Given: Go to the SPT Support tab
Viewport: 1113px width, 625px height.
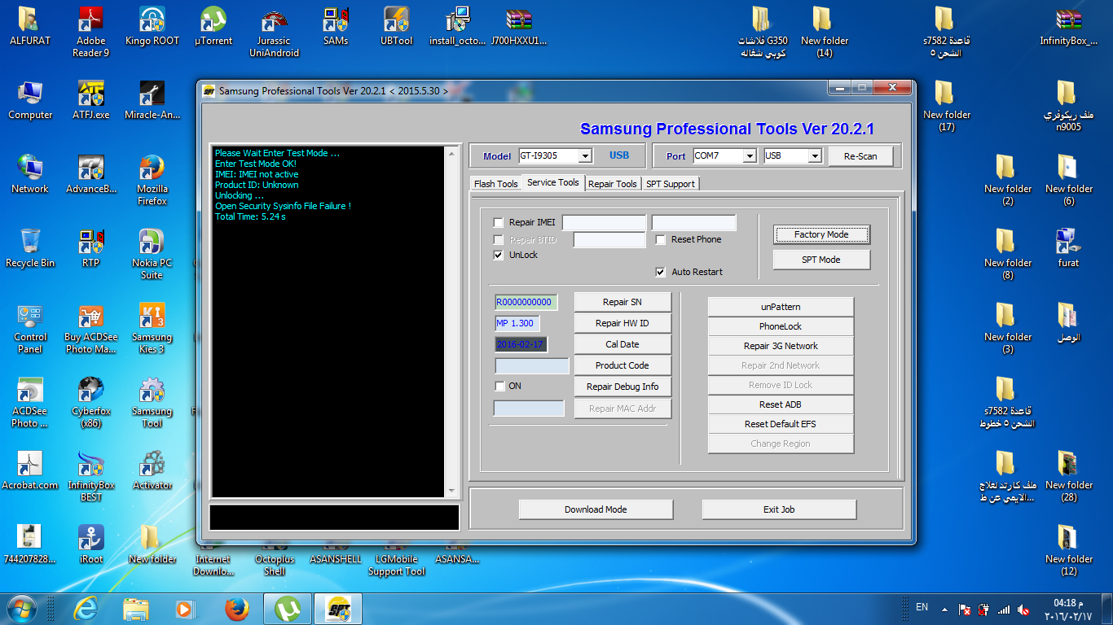Looking at the screenshot, I should pyautogui.click(x=671, y=183).
